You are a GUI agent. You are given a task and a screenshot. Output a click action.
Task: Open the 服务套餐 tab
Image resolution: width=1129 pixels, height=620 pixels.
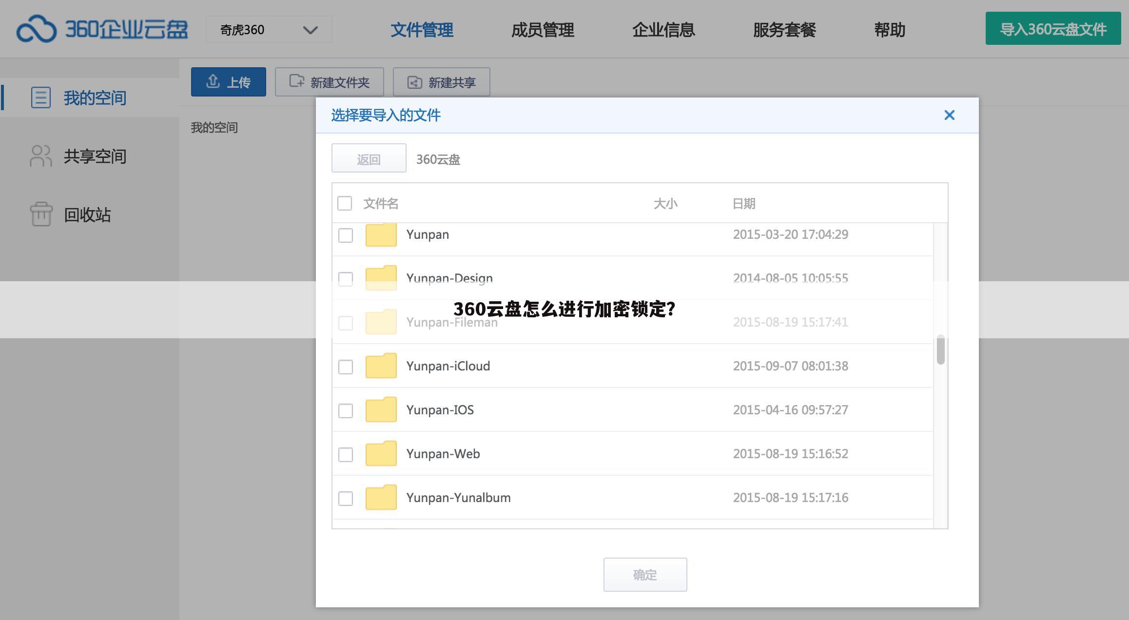click(784, 30)
